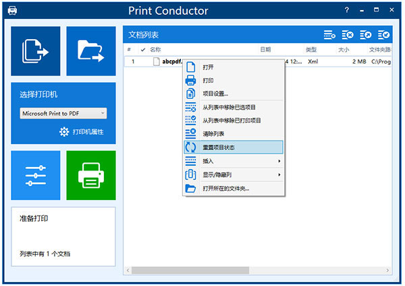Click export list icon in header
The image size is (405, 286).
click(366, 34)
